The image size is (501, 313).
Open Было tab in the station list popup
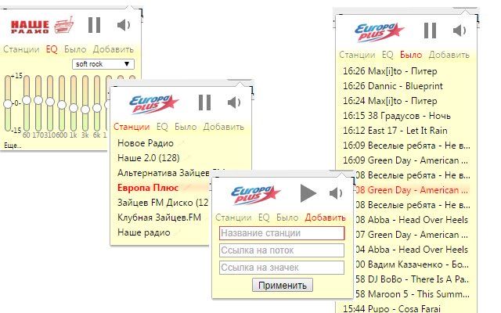pos(186,127)
